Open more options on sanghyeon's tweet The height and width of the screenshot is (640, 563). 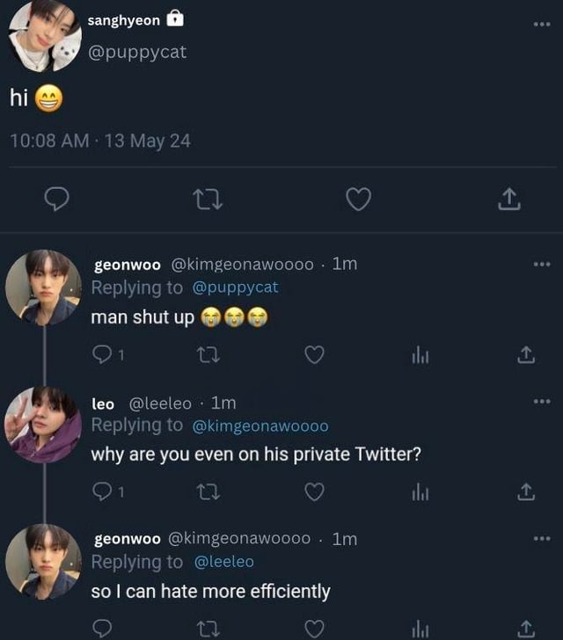pyautogui.click(x=541, y=24)
